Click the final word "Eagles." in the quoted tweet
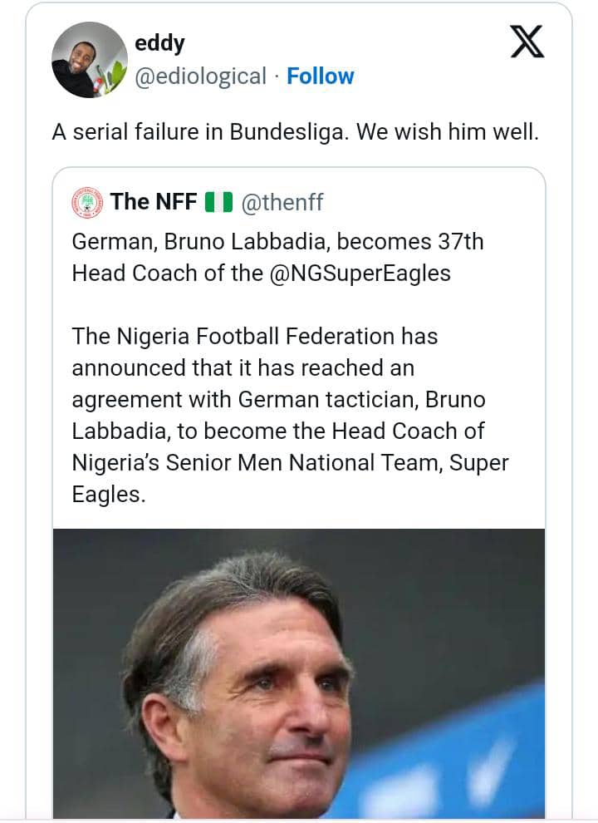Image resolution: width=598 pixels, height=823 pixels. pyautogui.click(x=109, y=495)
